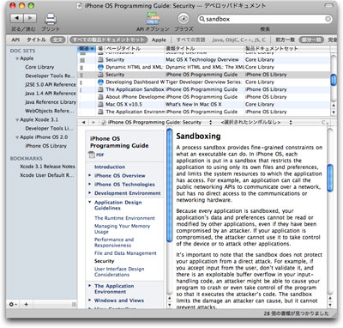Viewport: 343px width, 328px height.
Task: Open the gear action menu at bottom-left
Action: pos(13,304)
